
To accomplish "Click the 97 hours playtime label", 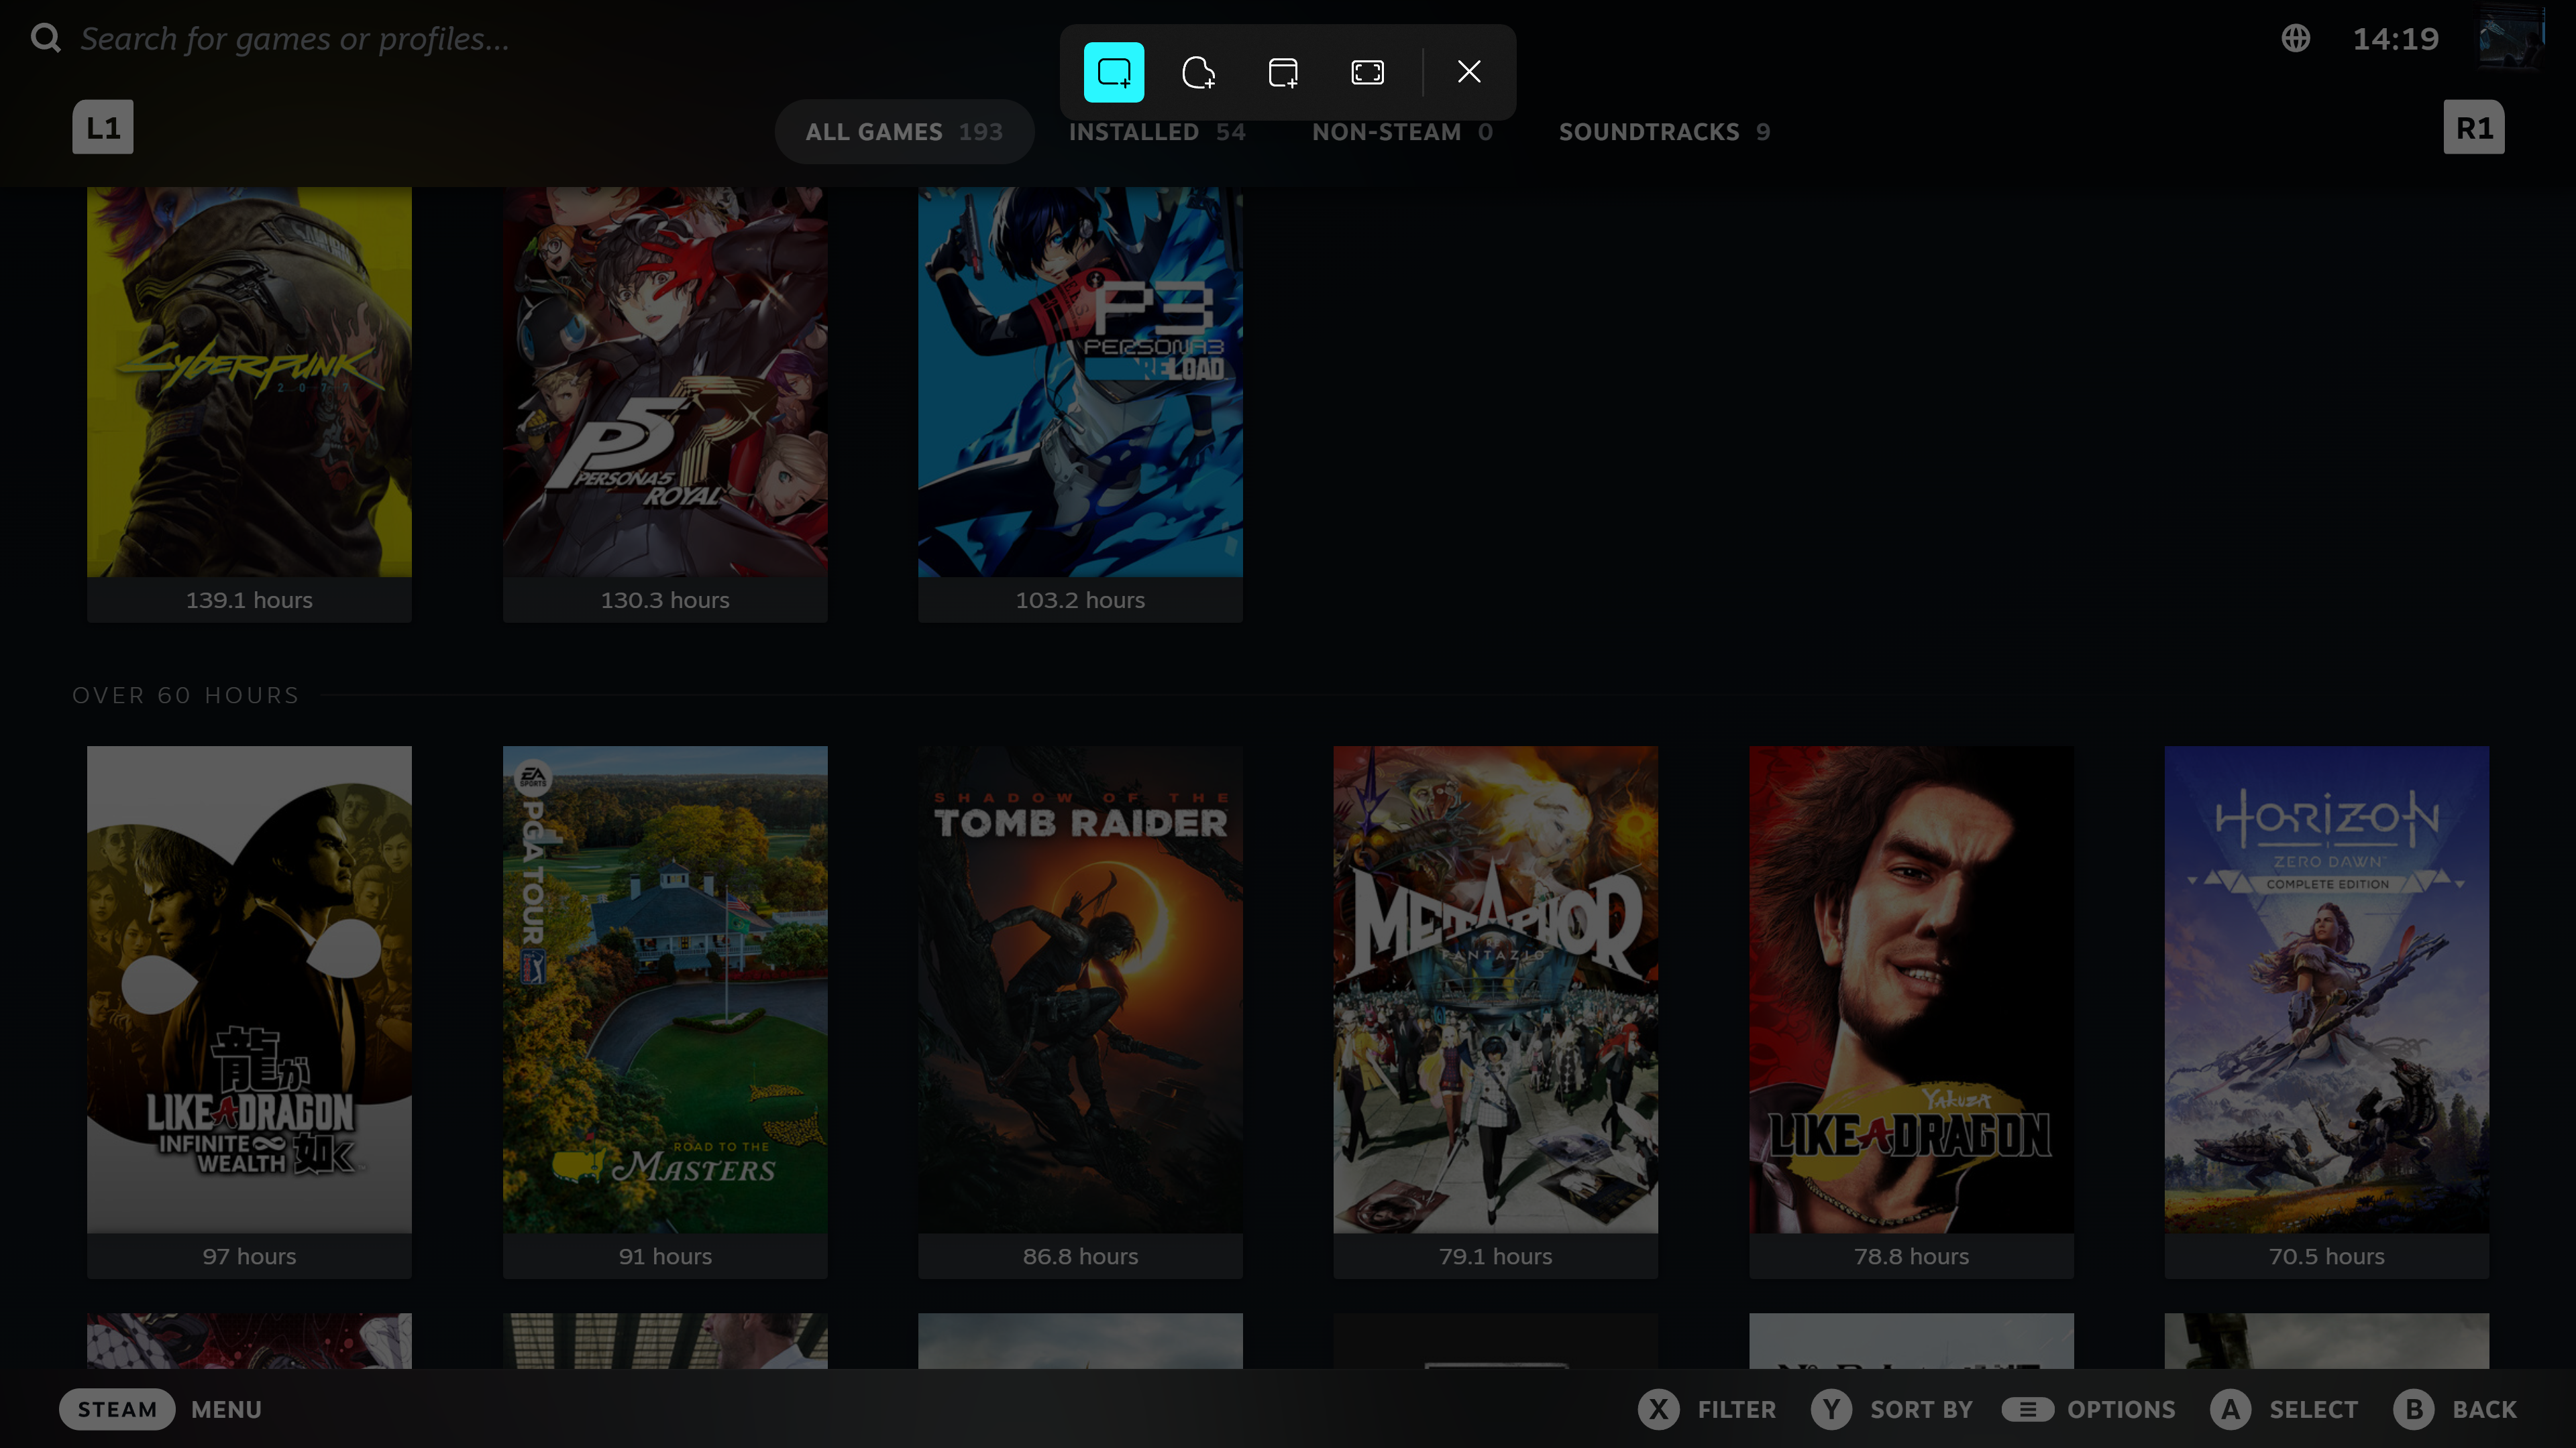I will (x=249, y=1256).
